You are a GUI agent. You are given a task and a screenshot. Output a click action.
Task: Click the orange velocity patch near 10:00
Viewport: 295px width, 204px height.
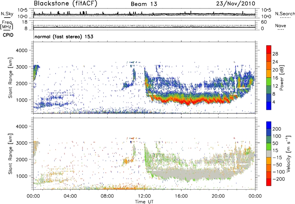point(125,161)
